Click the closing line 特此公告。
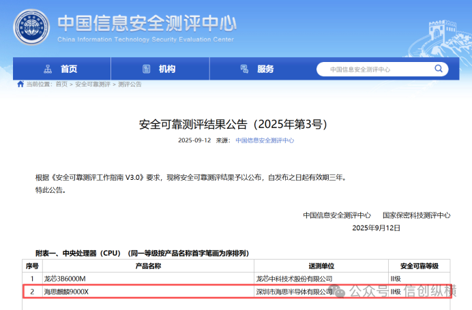Viewport: 472px width, 310px height. [x=50, y=190]
